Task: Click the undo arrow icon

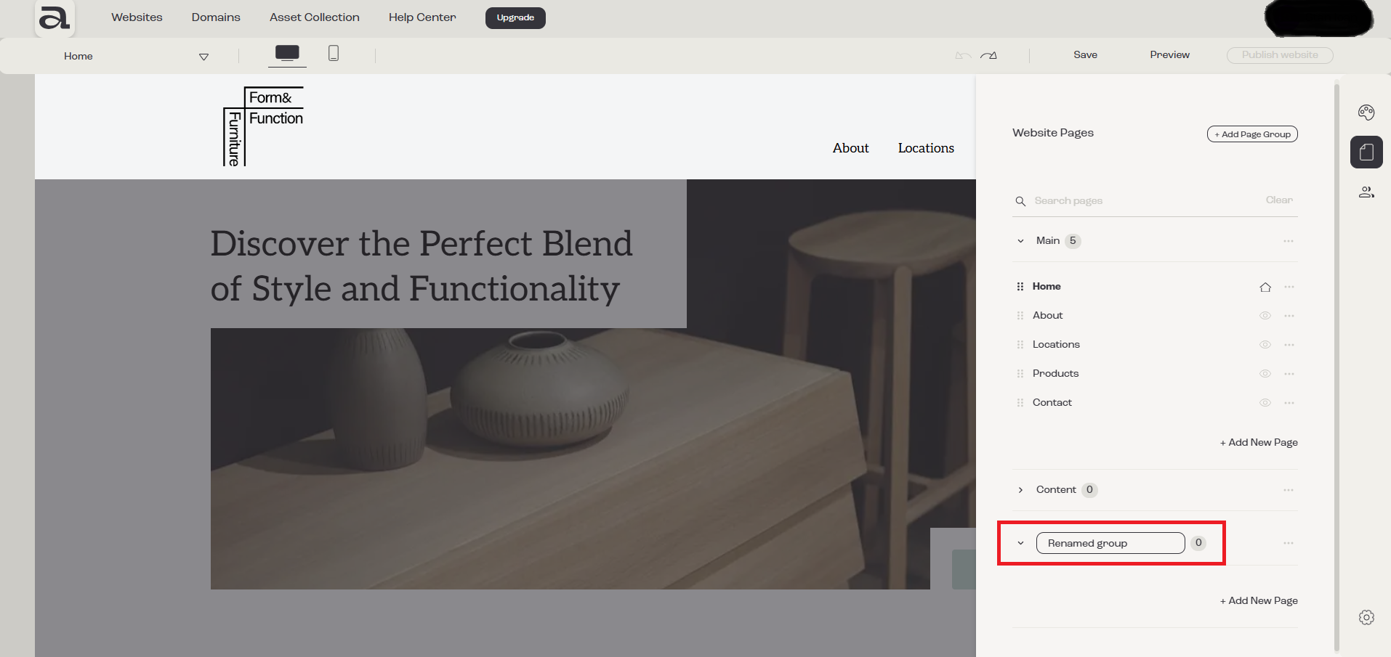Action: 963,55
